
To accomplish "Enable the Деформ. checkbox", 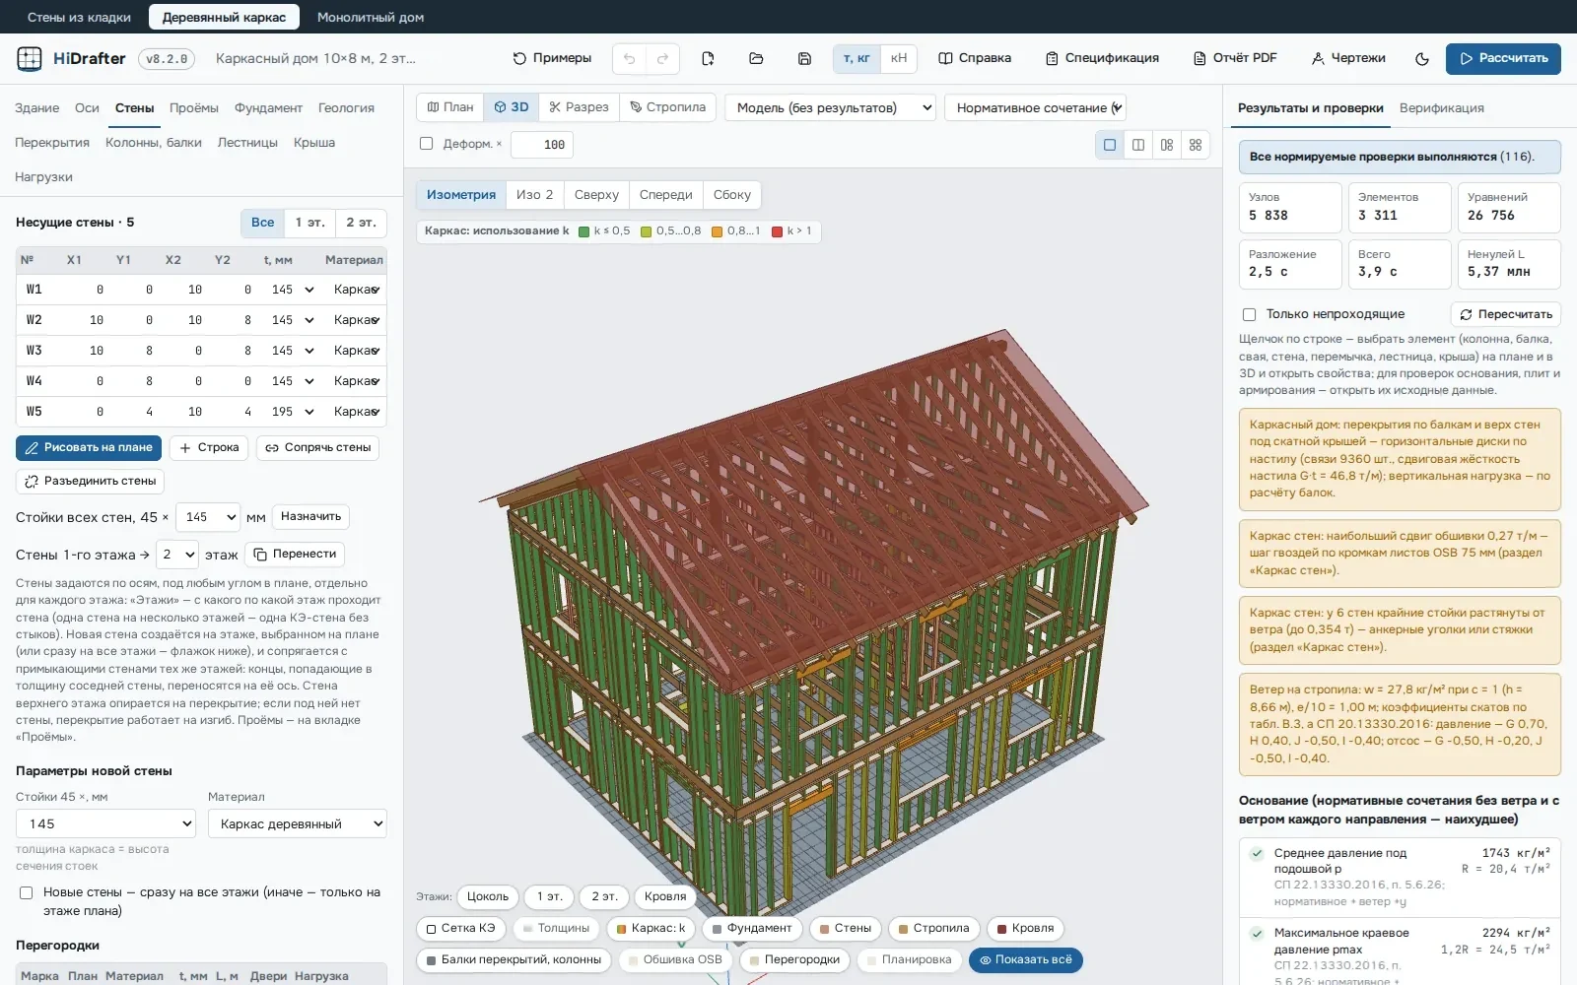I will tap(427, 144).
